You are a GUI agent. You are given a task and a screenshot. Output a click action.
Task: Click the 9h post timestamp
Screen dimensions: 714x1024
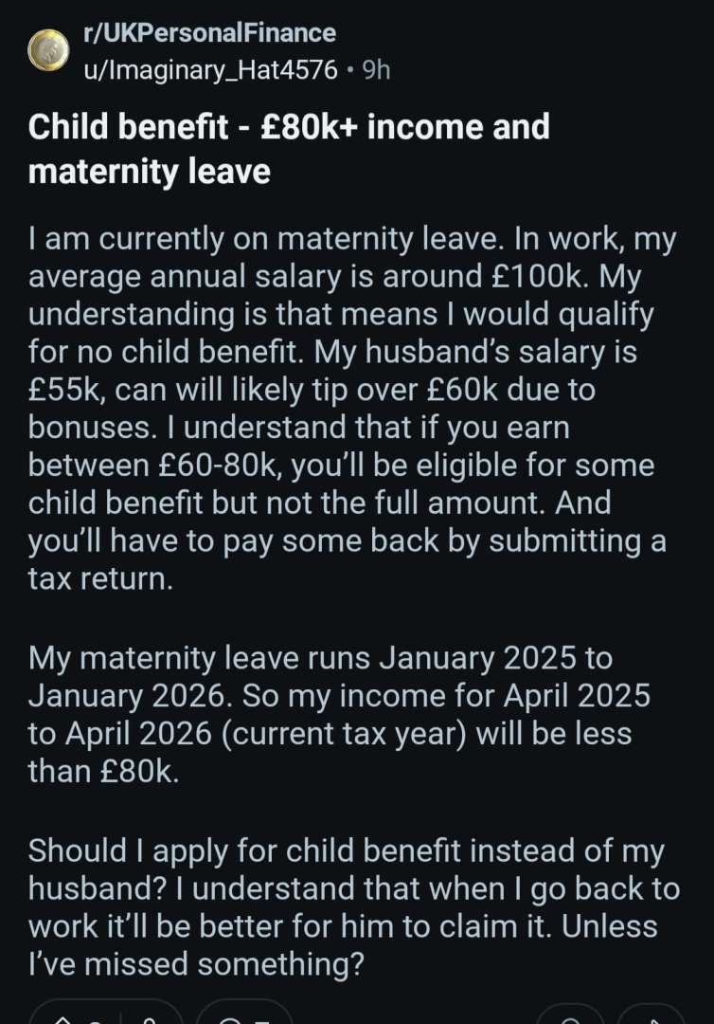pyautogui.click(x=376, y=69)
